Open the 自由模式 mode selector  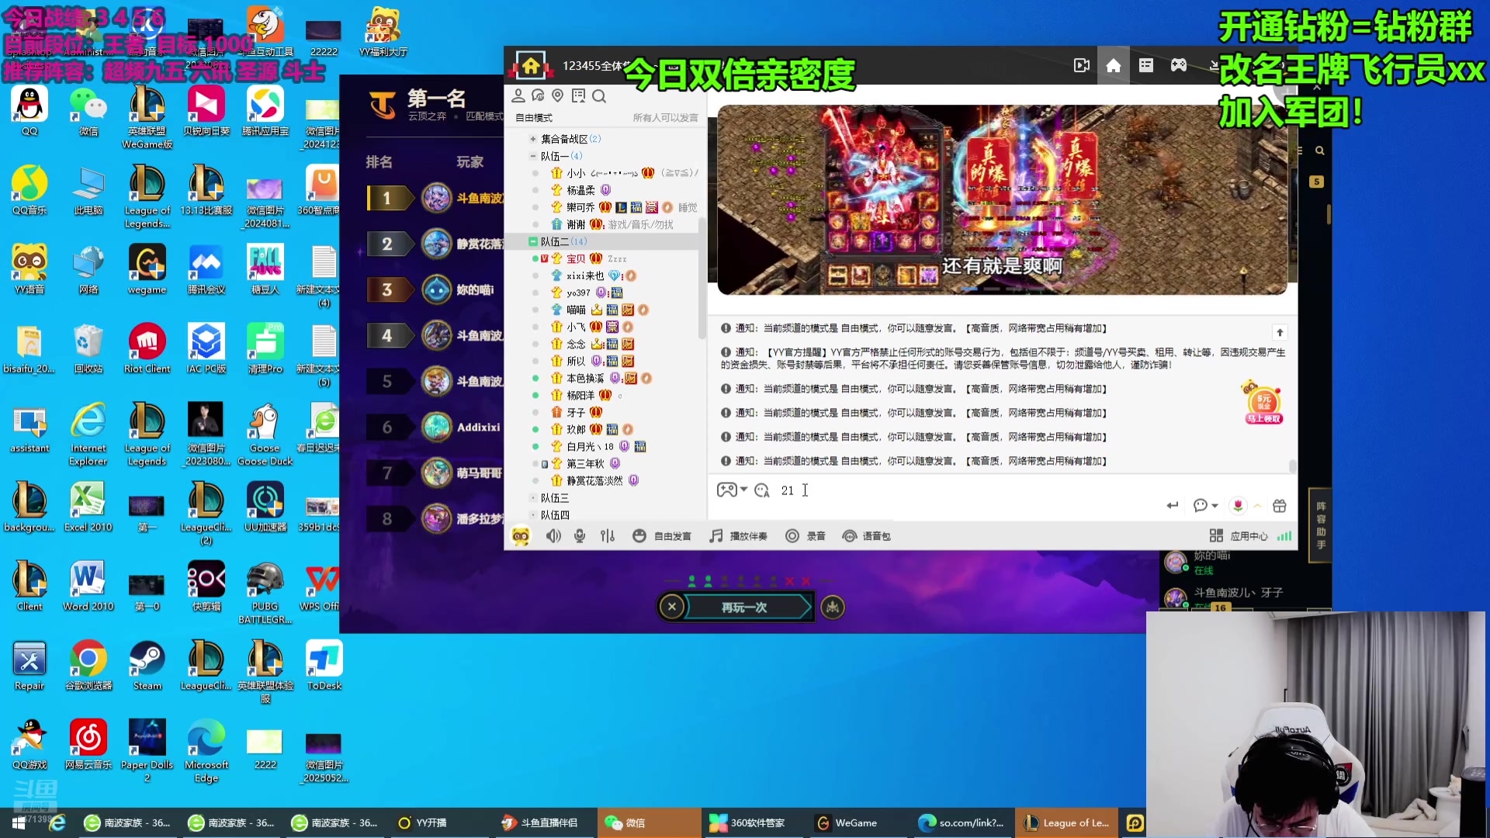[x=534, y=118]
